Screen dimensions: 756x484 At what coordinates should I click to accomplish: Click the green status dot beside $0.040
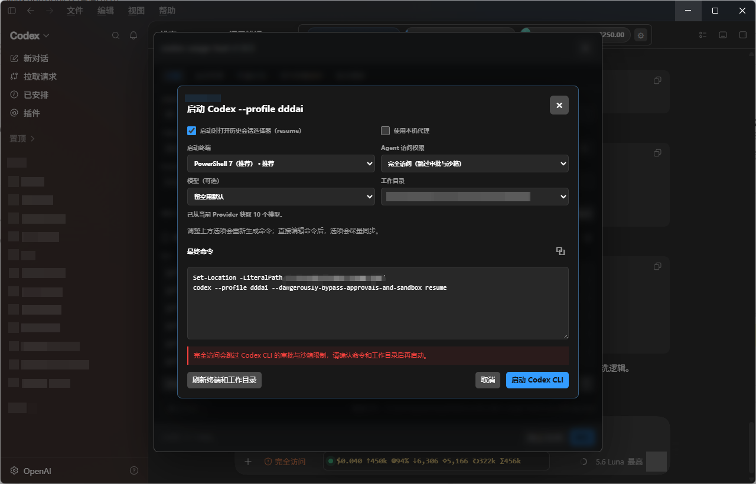click(x=331, y=461)
